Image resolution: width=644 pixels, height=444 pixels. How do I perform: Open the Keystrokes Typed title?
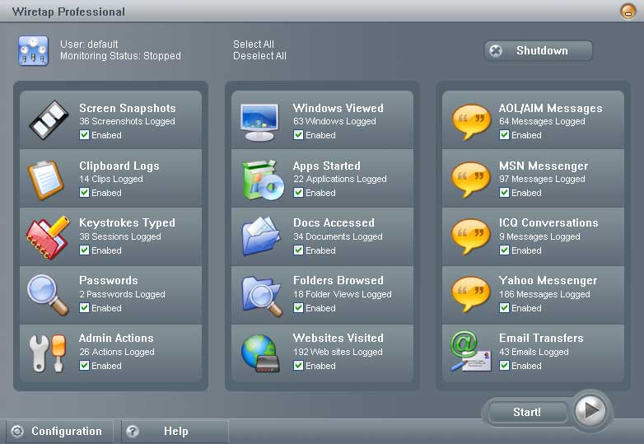click(x=127, y=222)
